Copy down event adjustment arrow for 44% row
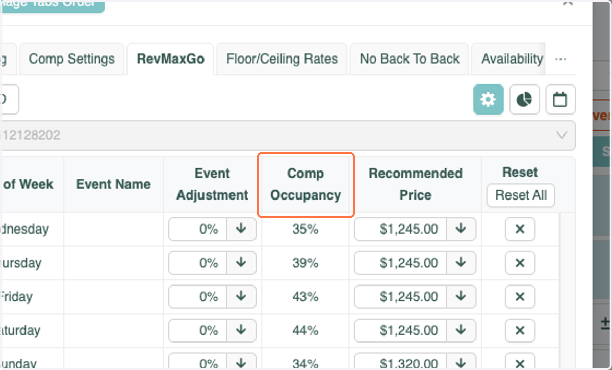Screen dimensions: 612x370 click(241, 330)
